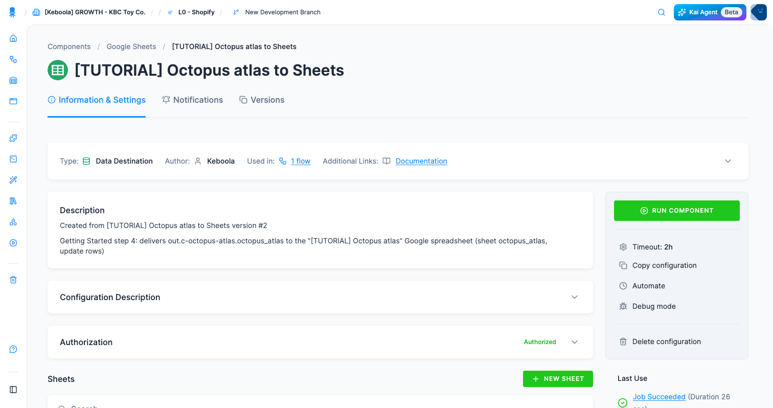Screen dimensions: 773x408
Task: Click the Keboola author name
Action: (221, 161)
